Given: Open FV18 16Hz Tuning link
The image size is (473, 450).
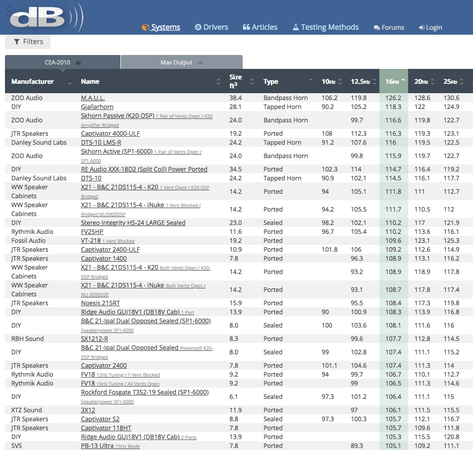Looking at the screenshot, I should tap(120, 383).
